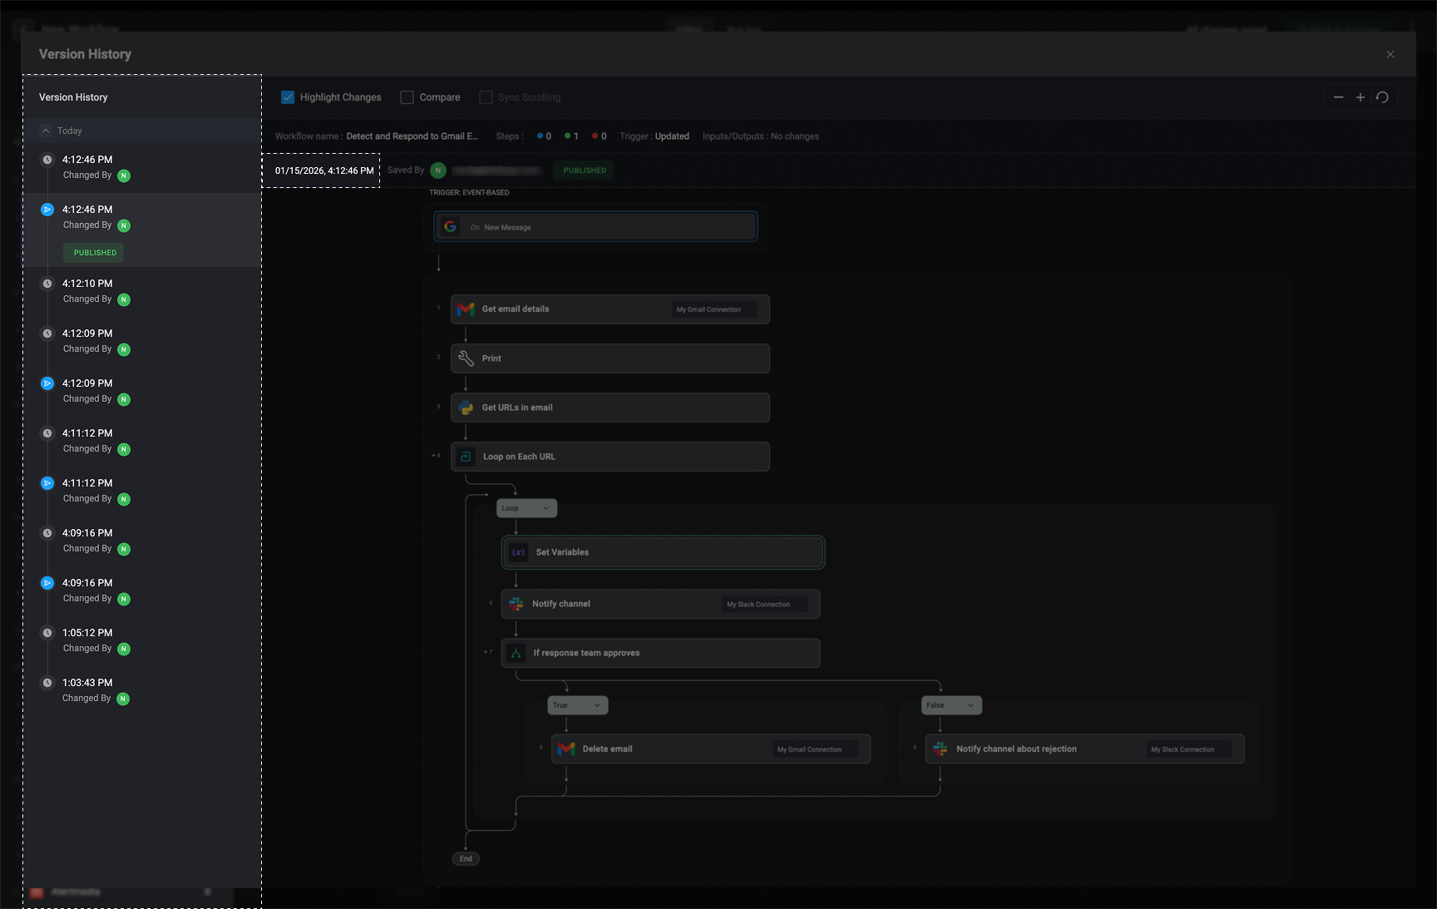Select the Print step
The height and width of the screenshot is (909, 1437).
[x=610, y=358]
